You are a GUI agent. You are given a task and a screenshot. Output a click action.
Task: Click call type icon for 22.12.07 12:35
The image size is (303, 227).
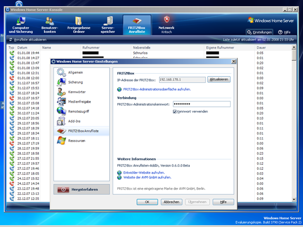pyautogui.click(x=12, y=199)
